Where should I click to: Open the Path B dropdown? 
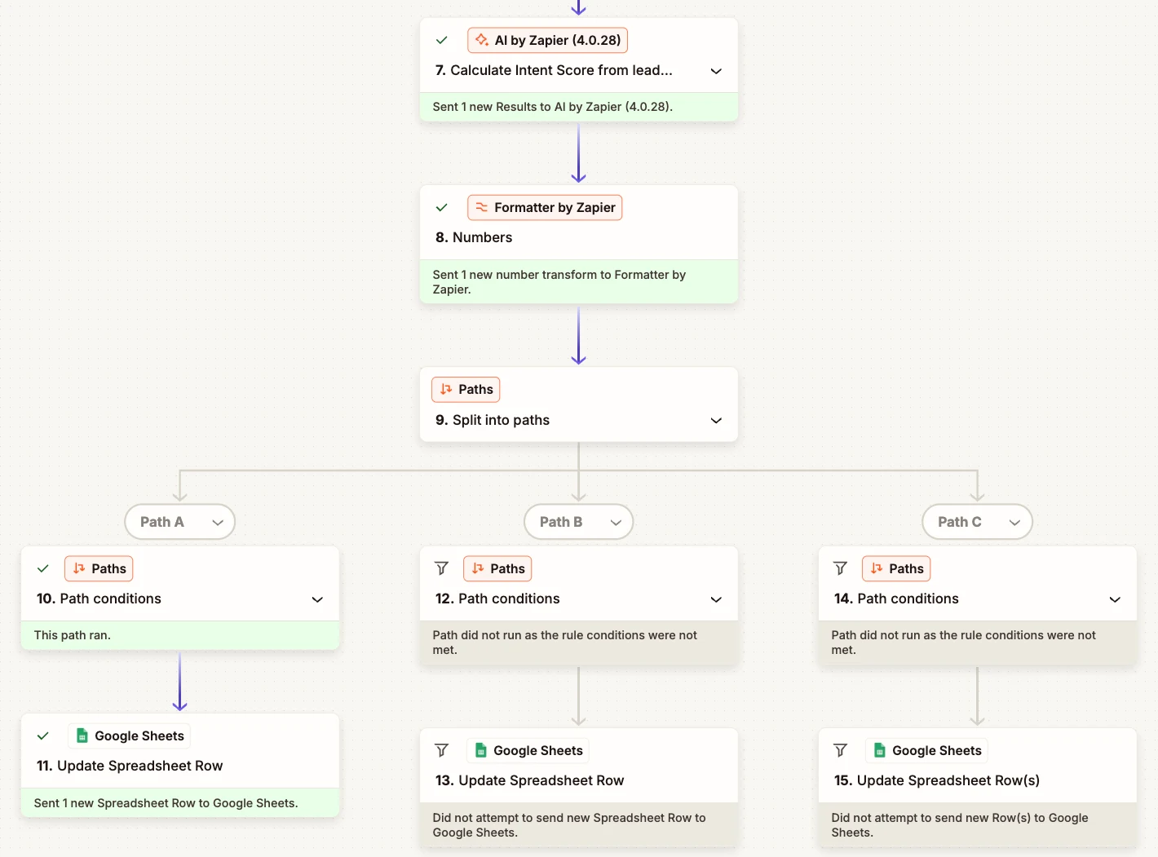click(x=579, y=522)
